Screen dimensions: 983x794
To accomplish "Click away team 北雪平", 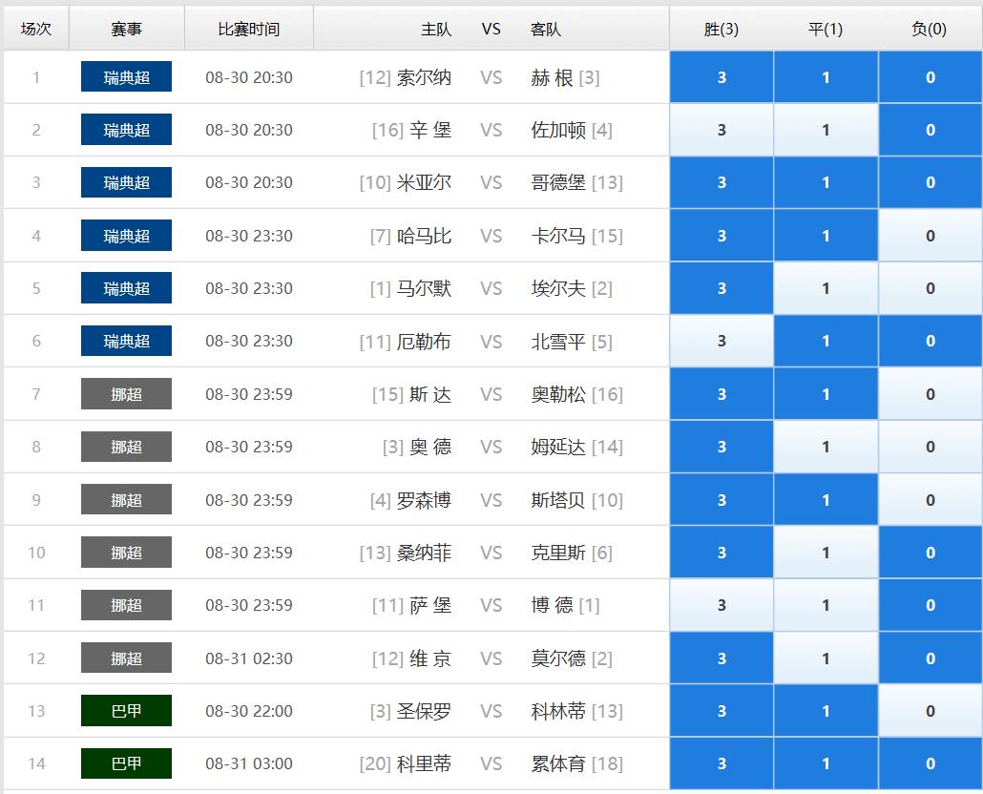I will (x=558, y=342).
